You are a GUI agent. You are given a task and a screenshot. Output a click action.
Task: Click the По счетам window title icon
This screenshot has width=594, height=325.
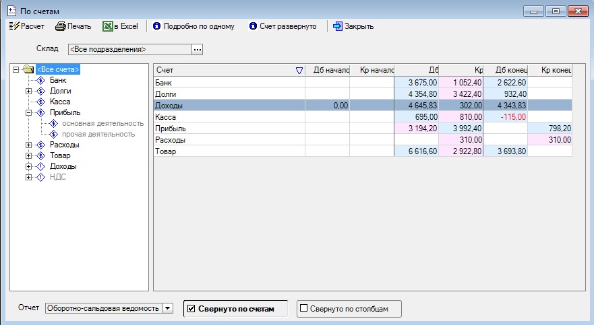(11, 11)
